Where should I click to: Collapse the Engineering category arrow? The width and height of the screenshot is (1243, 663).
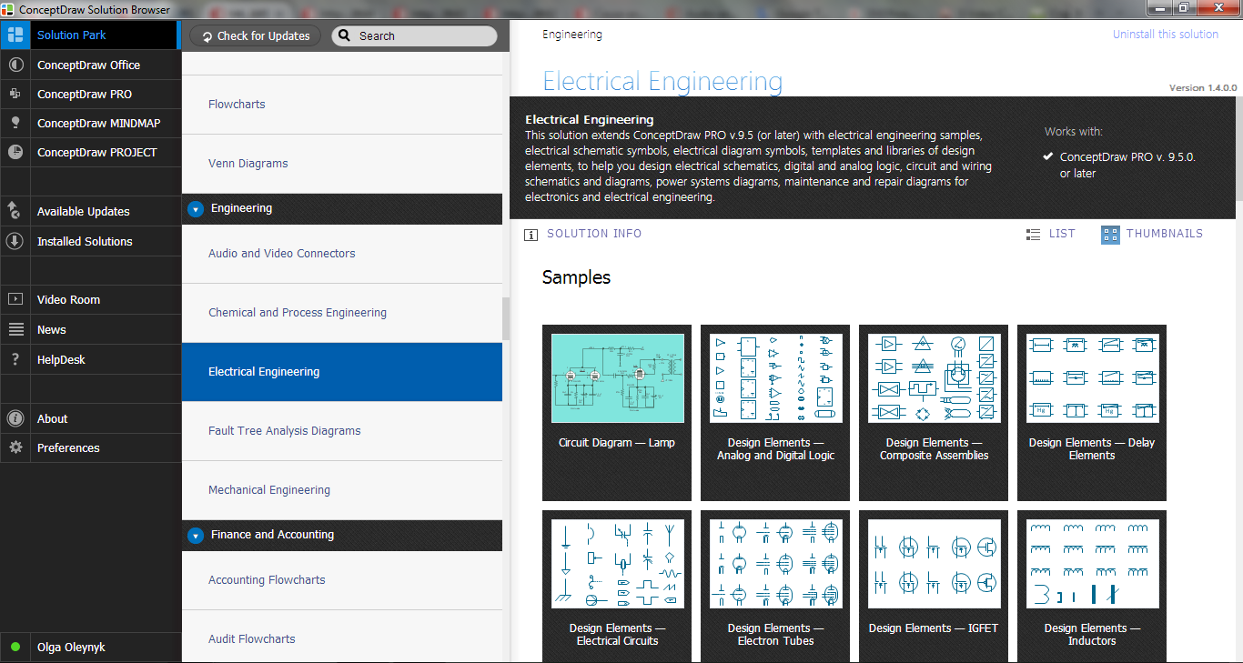pyautogui.click(x=195, y=209)
